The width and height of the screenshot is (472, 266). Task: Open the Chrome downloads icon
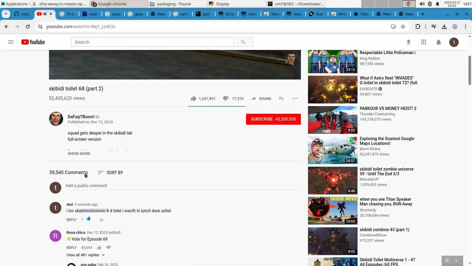pyautogui.click(x=444, y=27)
